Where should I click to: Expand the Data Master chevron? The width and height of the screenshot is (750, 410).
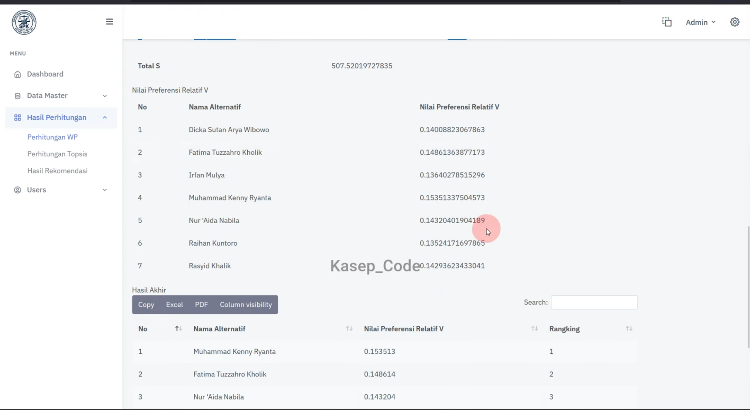pos(105,96)
